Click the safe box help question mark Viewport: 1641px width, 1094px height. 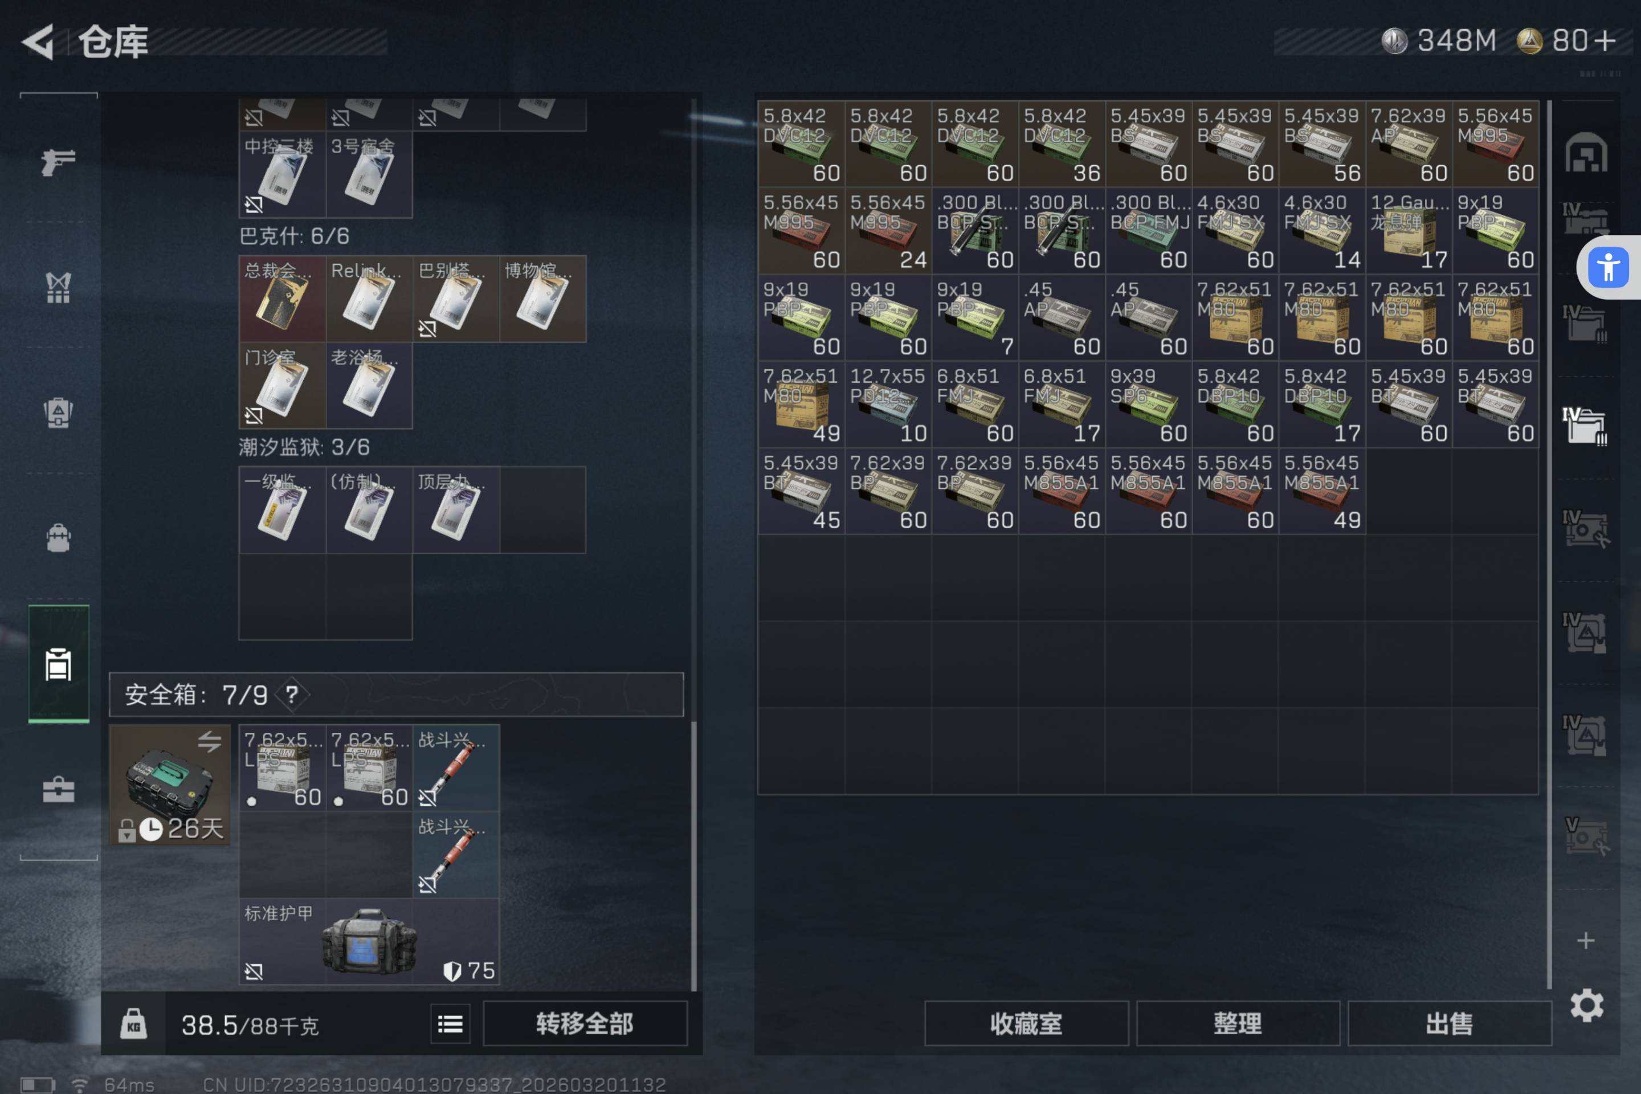pos(292,694)
